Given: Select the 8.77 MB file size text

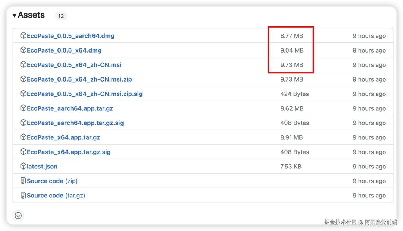Looking at the screenshot, I should point(292,36).
